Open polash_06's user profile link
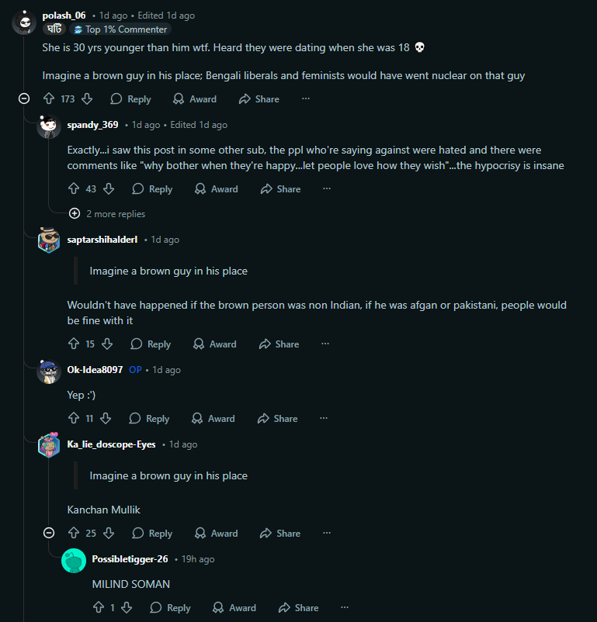The height and width of the screenshot is (622, 597). (x=64, y=16)
